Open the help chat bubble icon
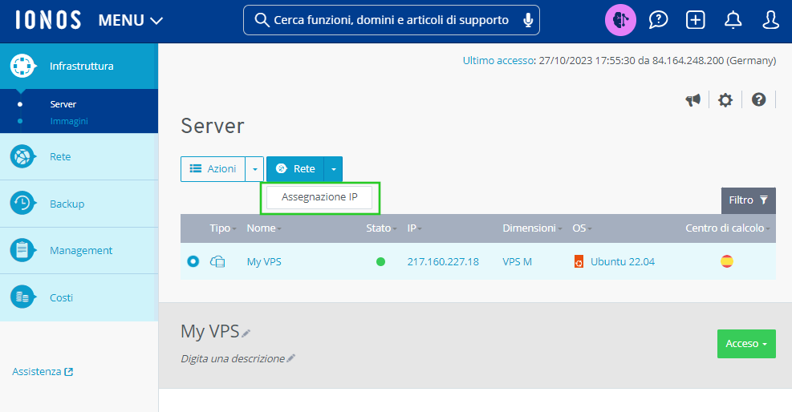The height and width of the screenshot is (412, 792). click(x=658, y=20)
